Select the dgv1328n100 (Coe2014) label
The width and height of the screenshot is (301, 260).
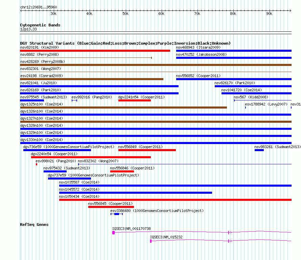pyautogui.click(x=42, y=125)
